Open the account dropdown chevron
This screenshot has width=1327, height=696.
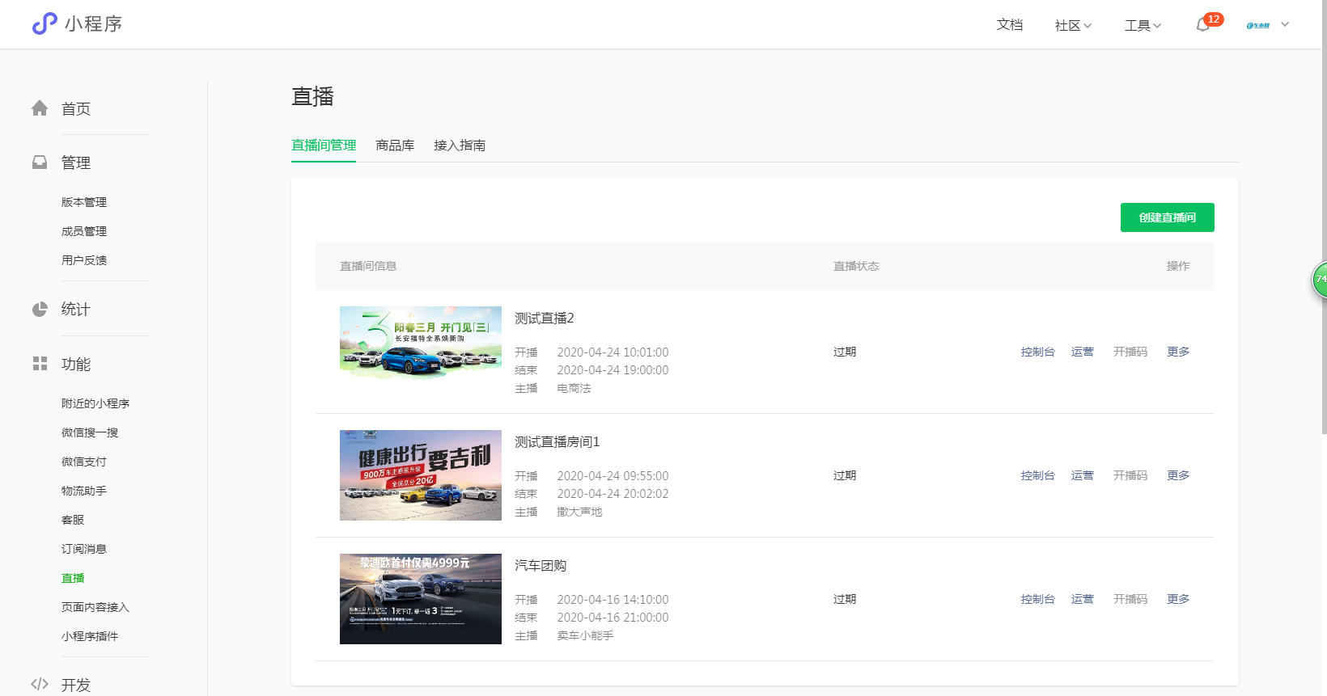coord(1285,24)
